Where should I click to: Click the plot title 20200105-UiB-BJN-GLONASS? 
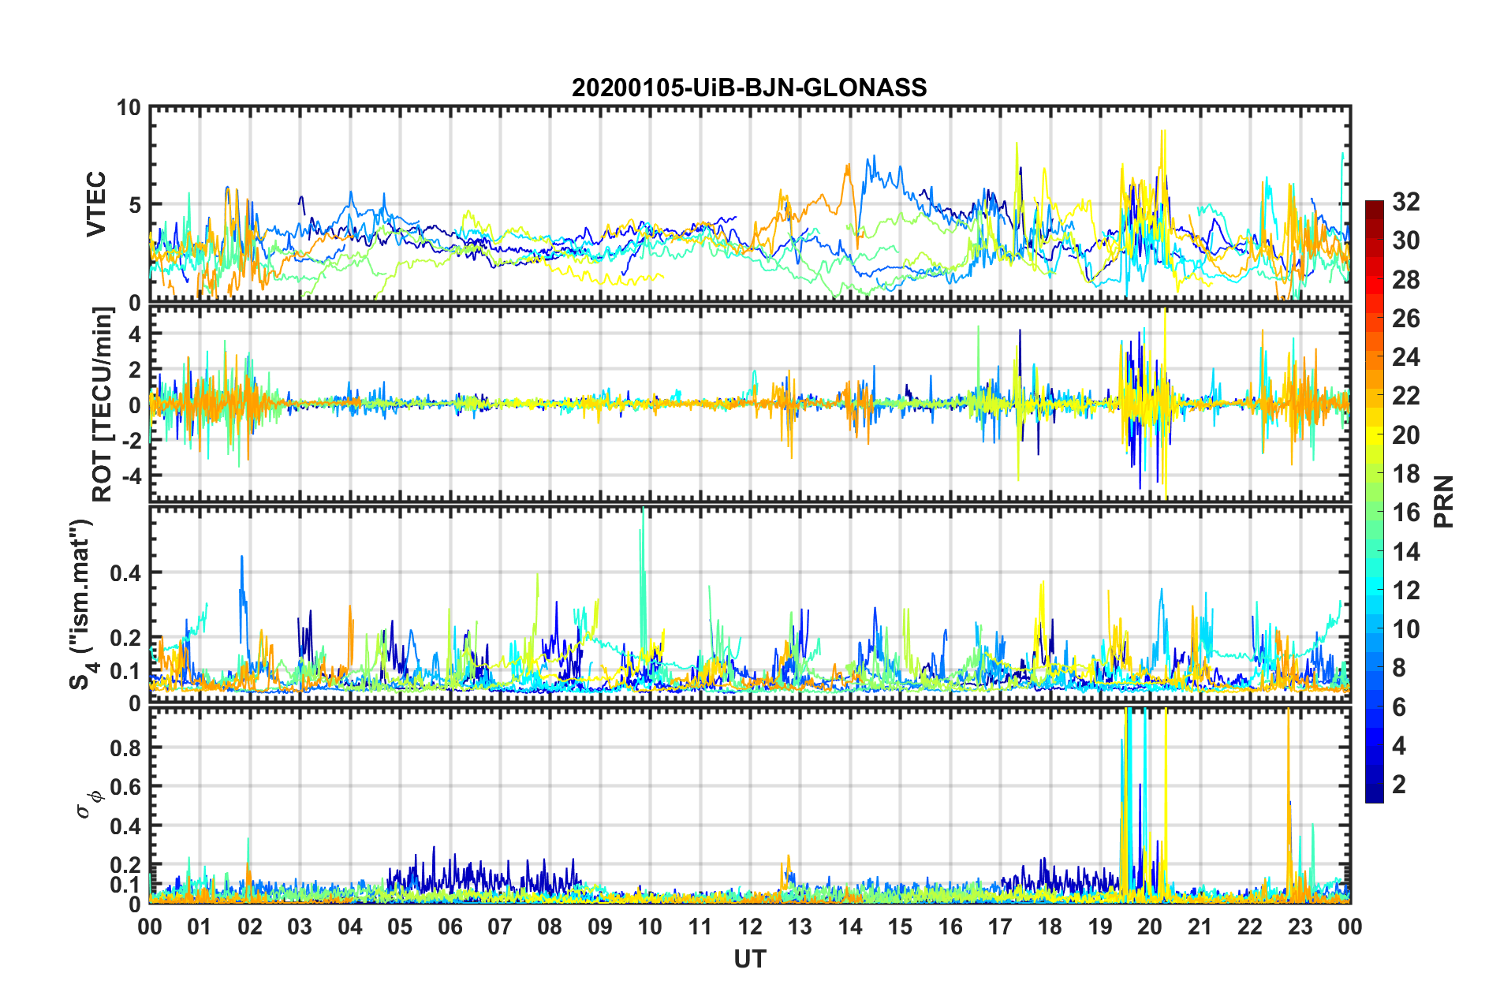coord(749,88)
